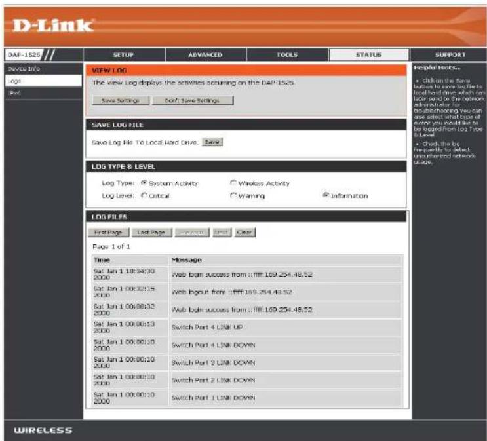487x441 pixels.
Task: Select 'Switch Port 3 LINK DOWN' message
Action: tap(213, 362)
